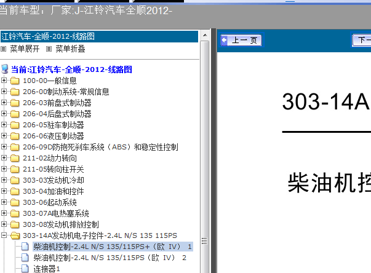This screenshot has width=371, height=273.
Task: Expand the 303-03发动机冷却 node
Action: 4,180
